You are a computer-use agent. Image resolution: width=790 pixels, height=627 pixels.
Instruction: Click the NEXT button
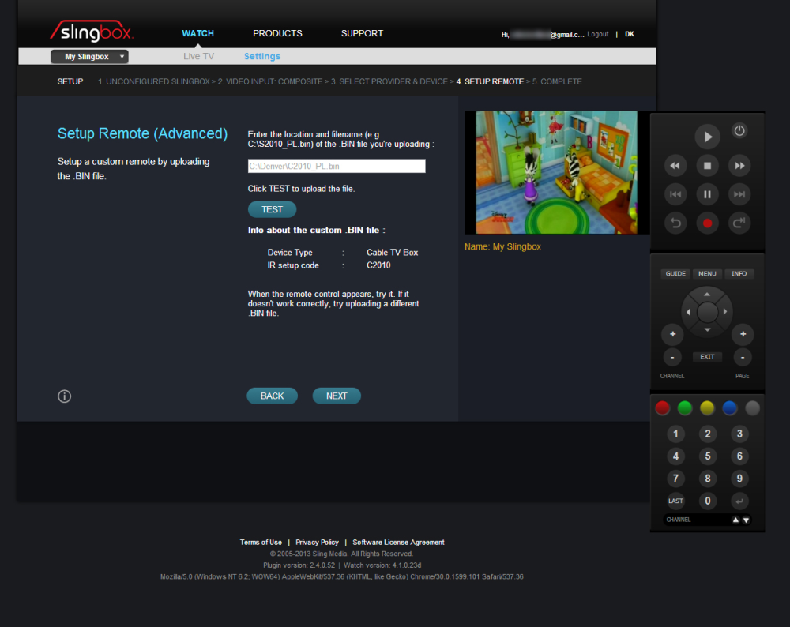[x=337, y=396]
